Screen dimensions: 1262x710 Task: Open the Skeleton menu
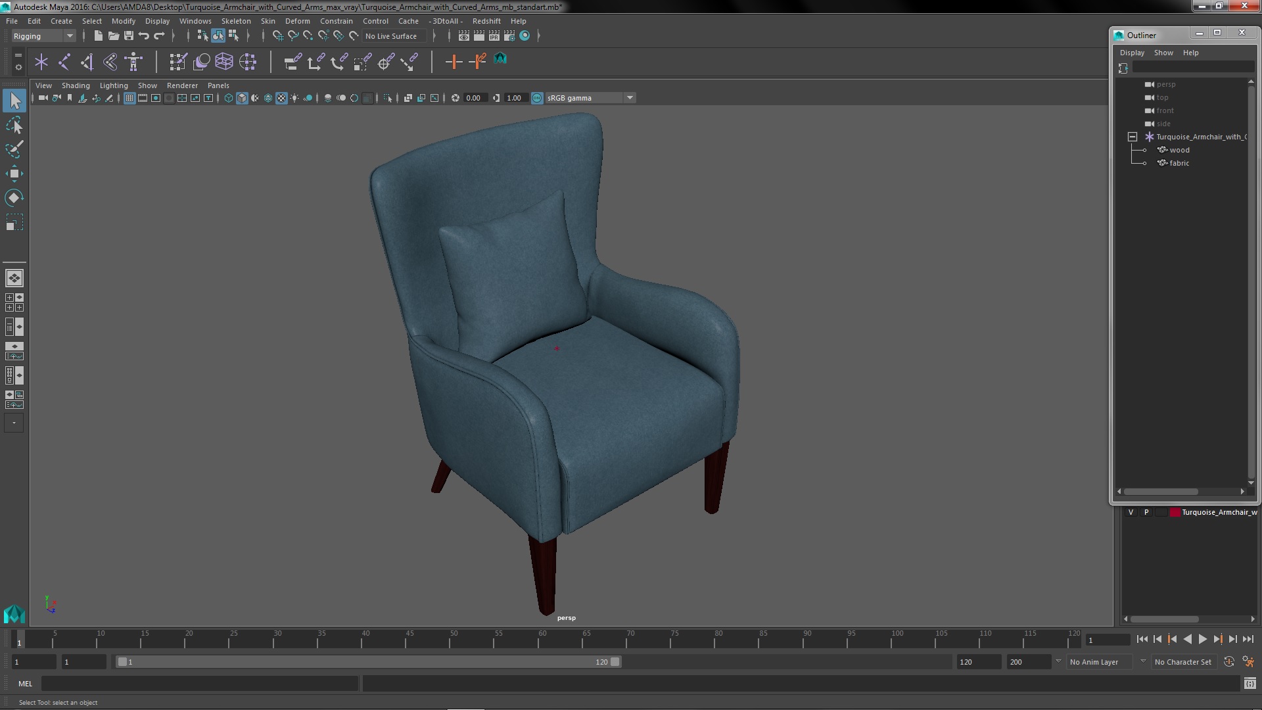236,21
